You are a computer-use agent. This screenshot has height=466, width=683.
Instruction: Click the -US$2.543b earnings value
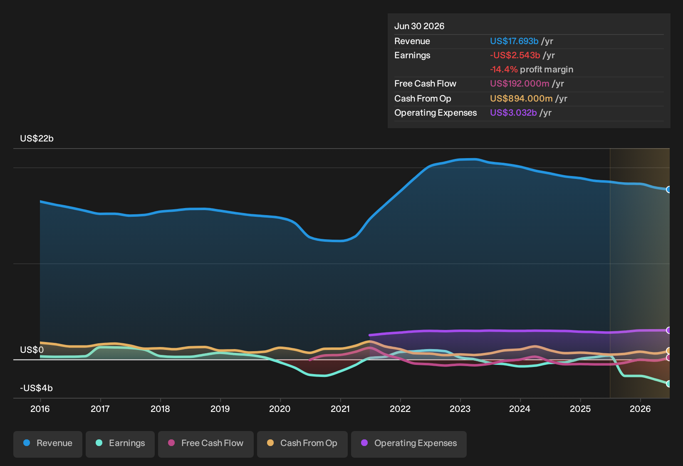pyautogui.click(x=515, y=55)
